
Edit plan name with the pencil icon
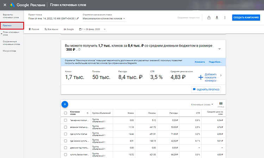click(x=77, y=18)
